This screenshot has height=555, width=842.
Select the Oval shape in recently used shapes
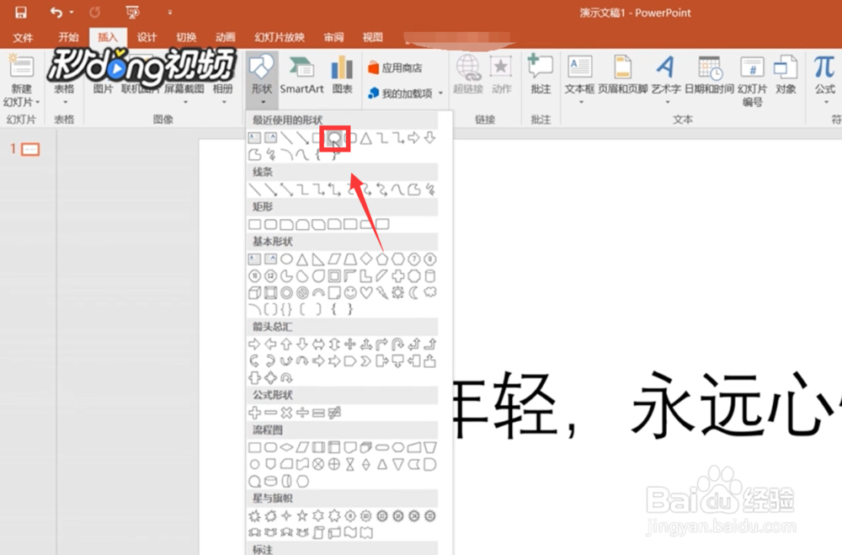334,139
